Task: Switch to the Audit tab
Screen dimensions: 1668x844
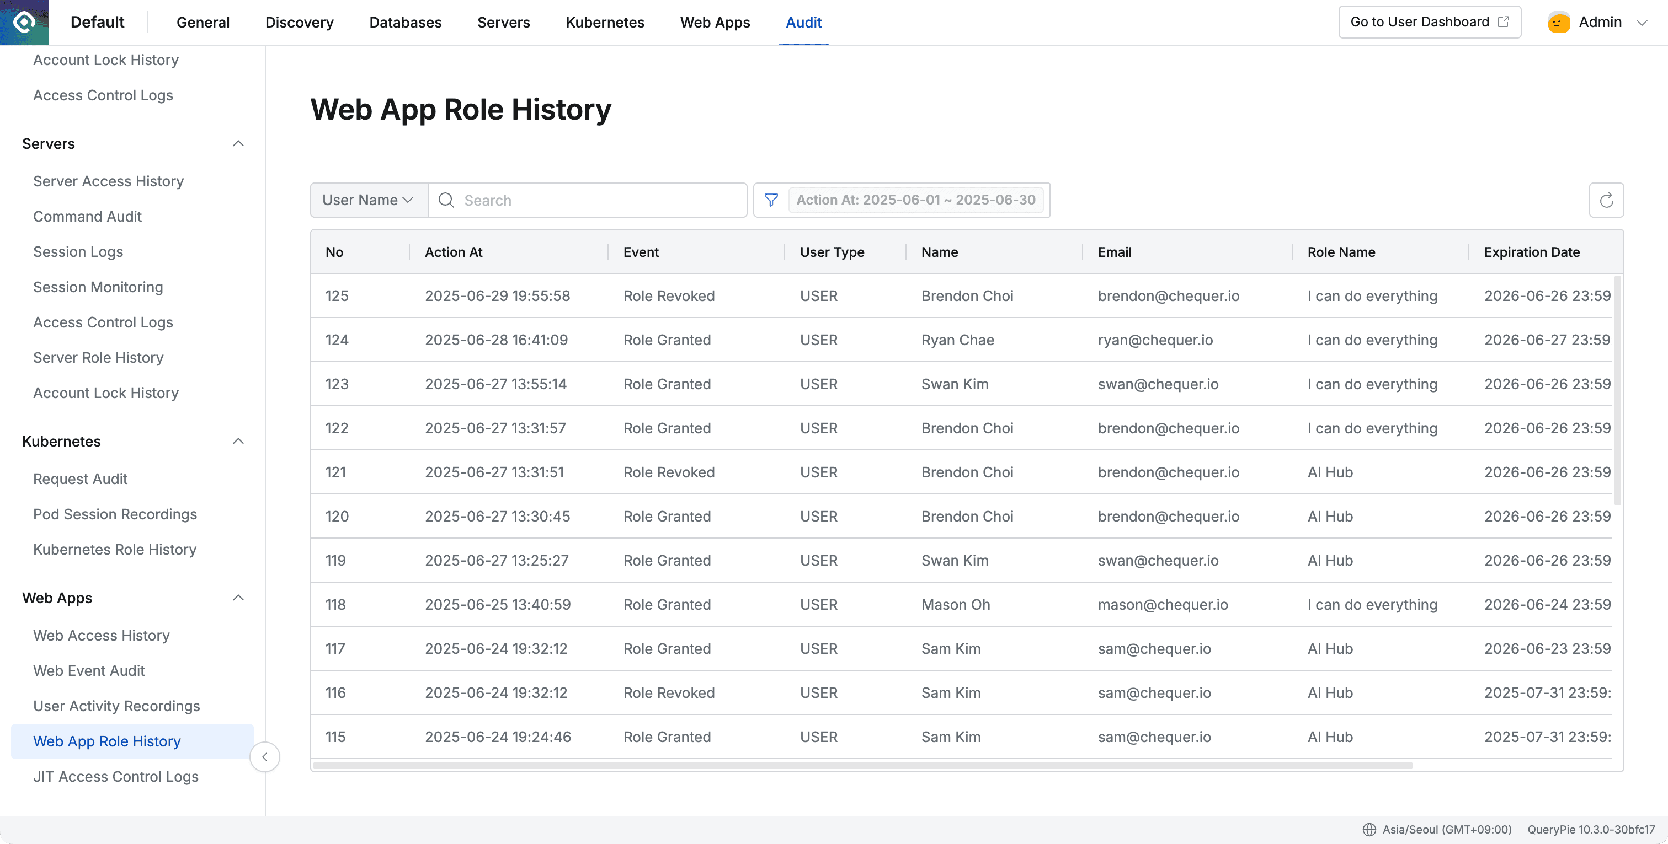Action: point(803,22)
